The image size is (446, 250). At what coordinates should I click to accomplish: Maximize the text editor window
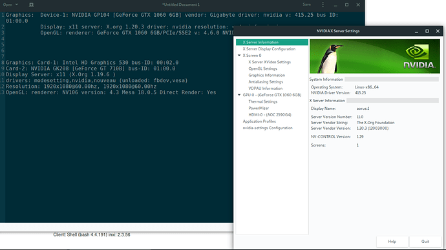346,5
